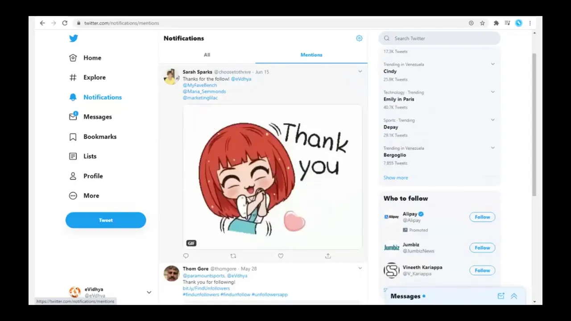This screenshot has width=571, height=321.
Task: Click the More menu item
Action: click(x=91, y=196)
